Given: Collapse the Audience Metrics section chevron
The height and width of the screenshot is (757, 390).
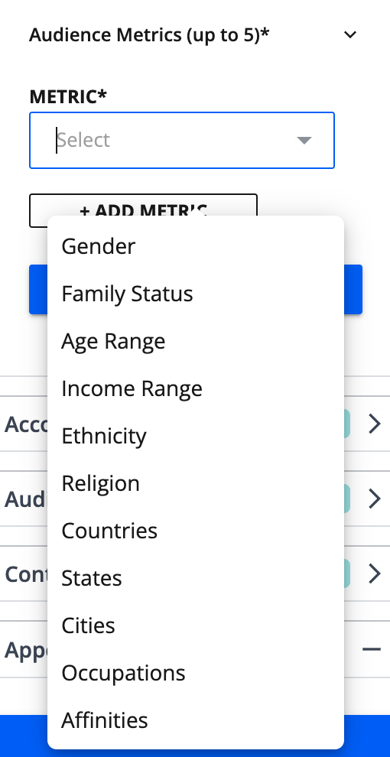Looking at the screenshot, I should pyautogui.click(x=350, y=34).
